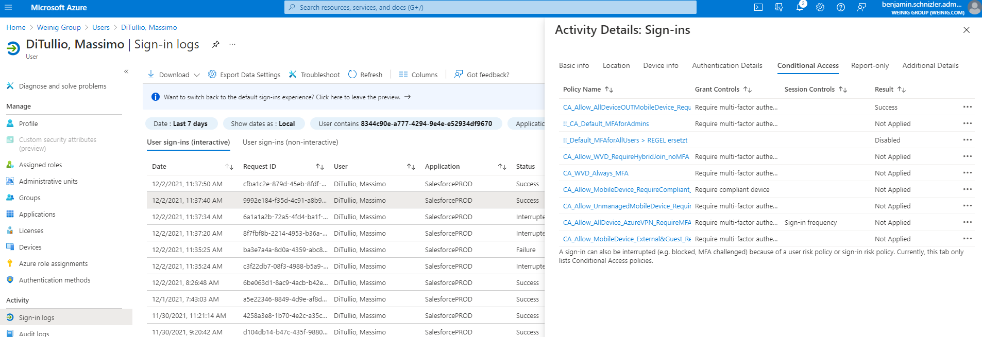Open the portal hamburger menu
982x337 pixels.
tap(8, 7)
